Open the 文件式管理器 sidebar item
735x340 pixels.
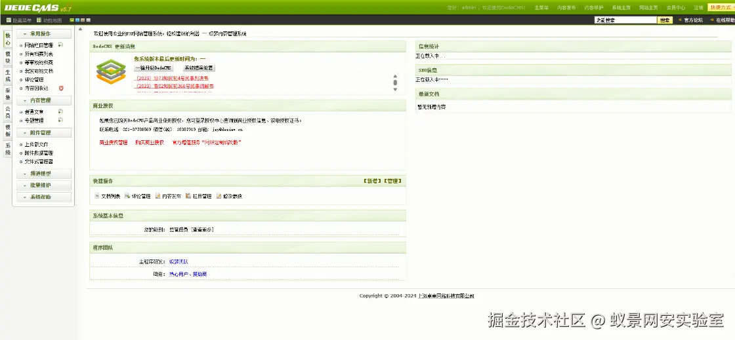[39, 161]
